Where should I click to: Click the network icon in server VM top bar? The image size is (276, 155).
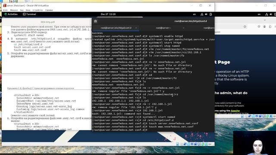point(202,14)
